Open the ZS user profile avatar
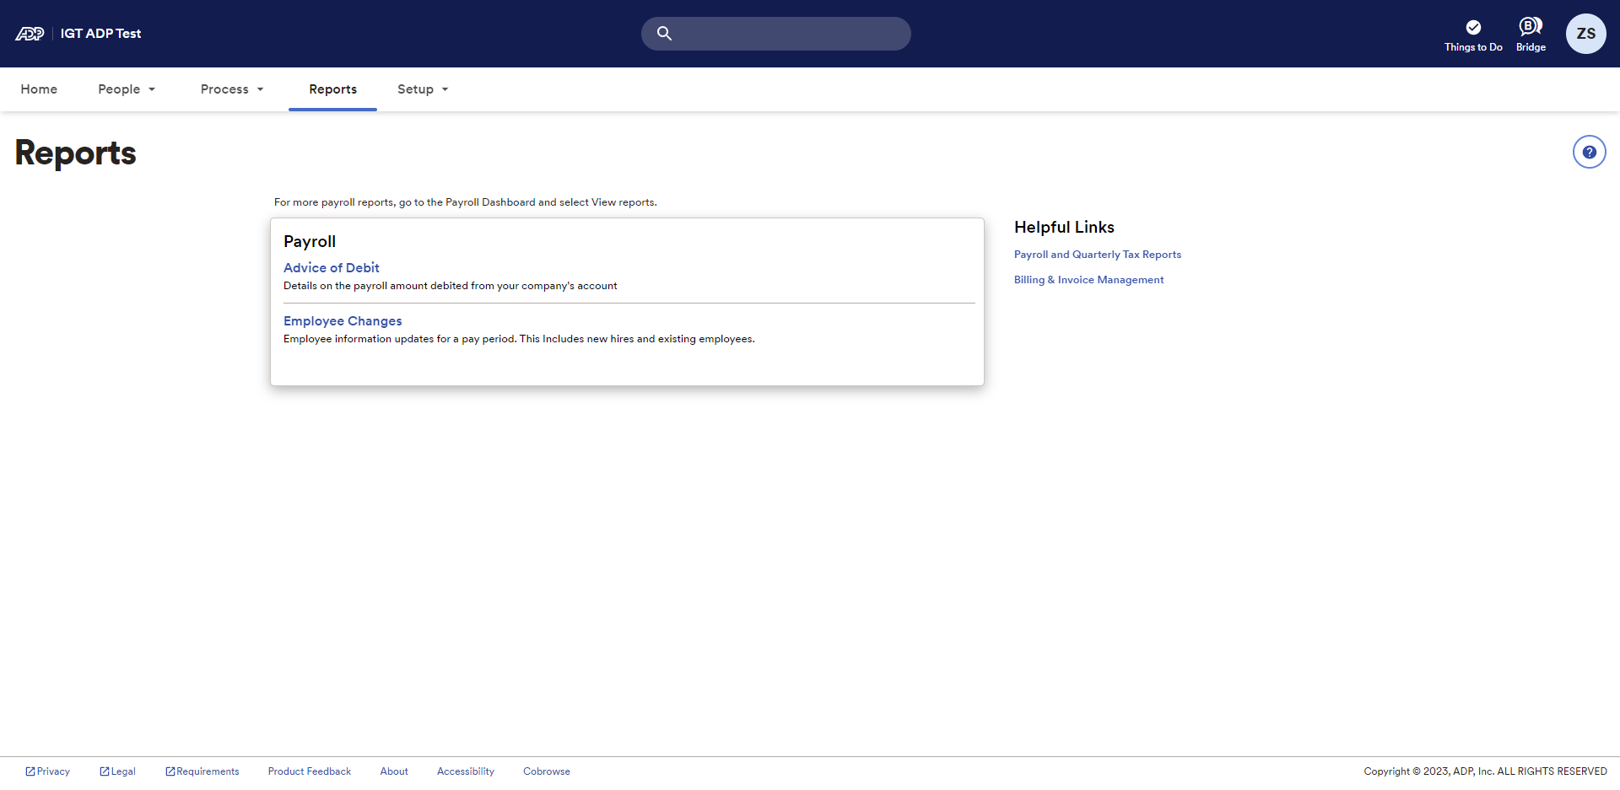The width and height of the screenshot is (1620, 790). click(x=1585, y=34)
